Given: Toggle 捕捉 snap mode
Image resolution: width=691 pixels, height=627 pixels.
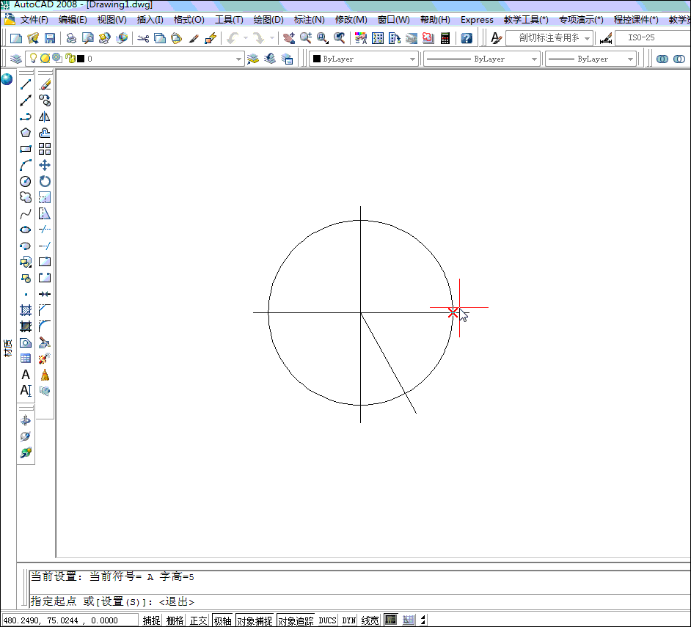Looking at the screenshot, I should [x=151, y=620].
